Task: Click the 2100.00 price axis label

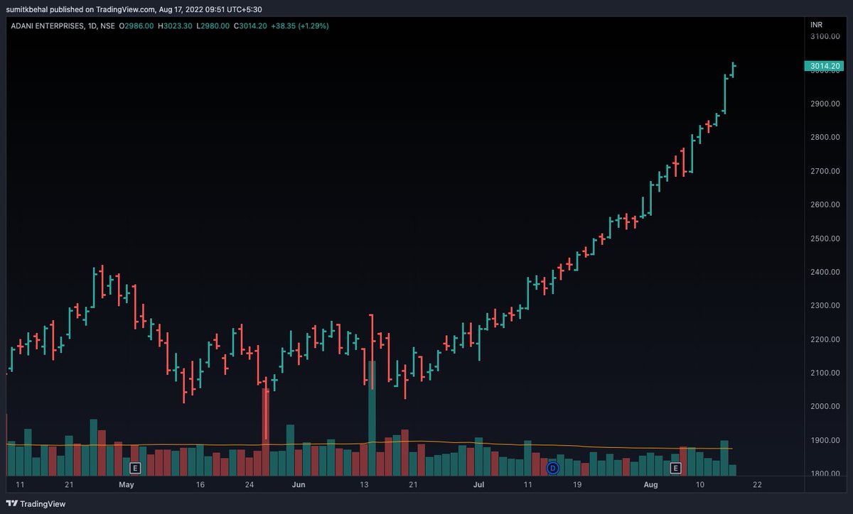Action: point(826,373)
